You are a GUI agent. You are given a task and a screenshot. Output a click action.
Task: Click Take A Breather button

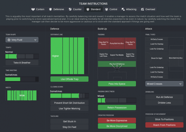click(22, 62)
